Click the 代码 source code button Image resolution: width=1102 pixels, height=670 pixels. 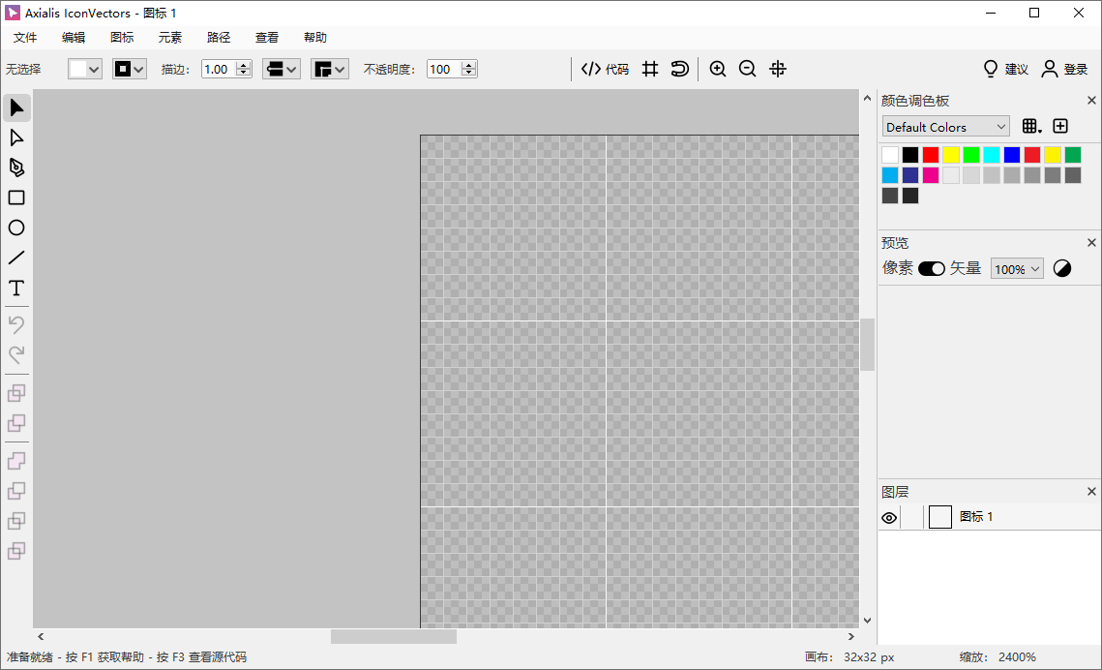coord(605,69)
